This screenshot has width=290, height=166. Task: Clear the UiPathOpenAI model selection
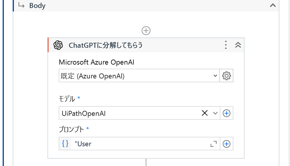tap(205, 113)
